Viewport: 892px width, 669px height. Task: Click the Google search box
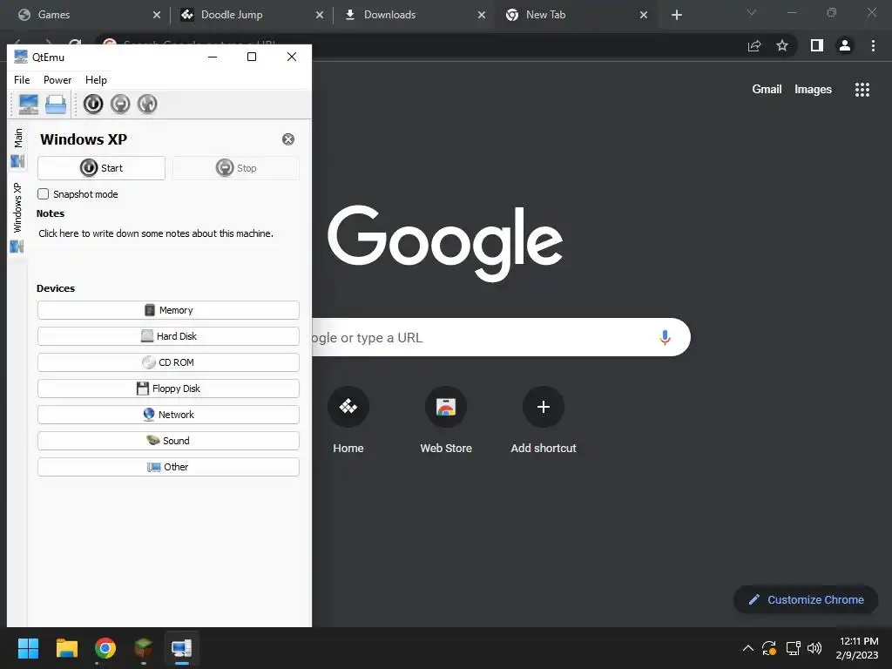point(501,337)
